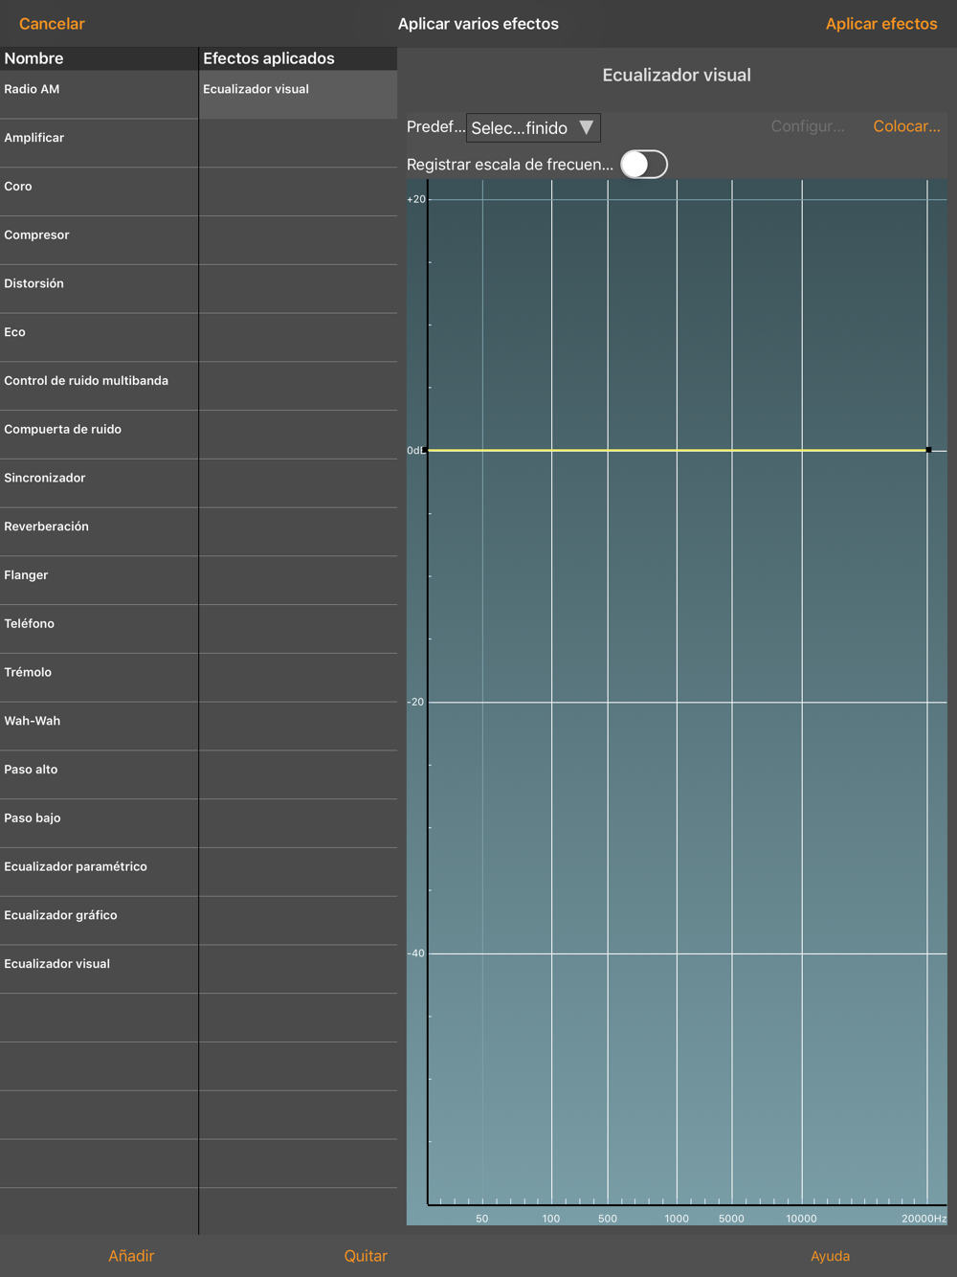The height and width of the screenshot is (1277, 957).
Task: Choose the Compresor effect
Action: (99, 240)
